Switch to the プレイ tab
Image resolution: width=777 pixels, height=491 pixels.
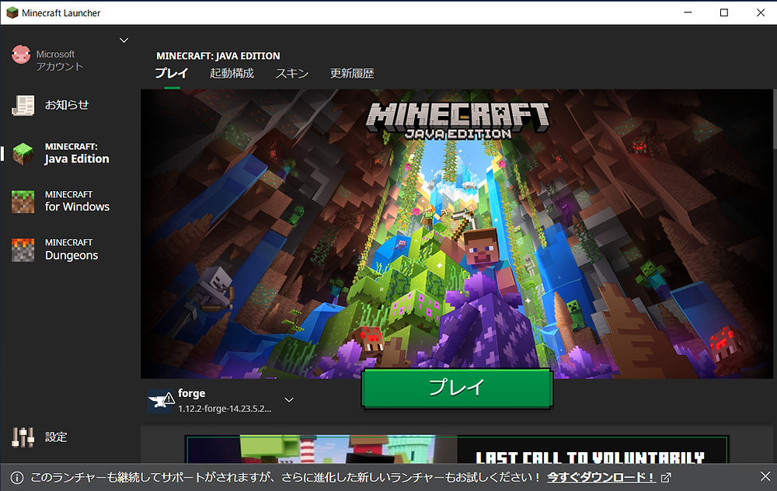[x=172, y=73]
